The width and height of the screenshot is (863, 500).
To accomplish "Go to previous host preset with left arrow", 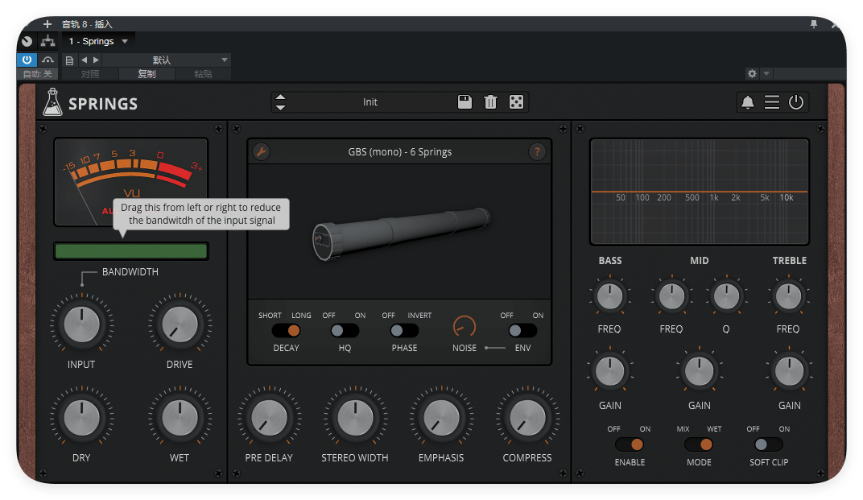I will (x=85, y=60).
